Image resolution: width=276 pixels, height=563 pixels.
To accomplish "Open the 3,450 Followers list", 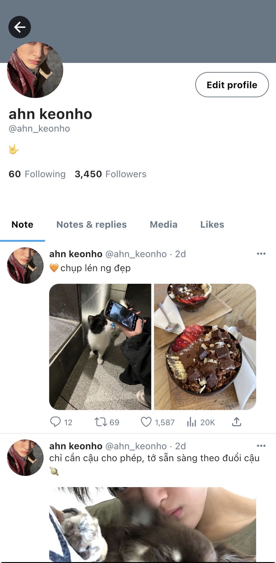I will click(x=110, y=174).
